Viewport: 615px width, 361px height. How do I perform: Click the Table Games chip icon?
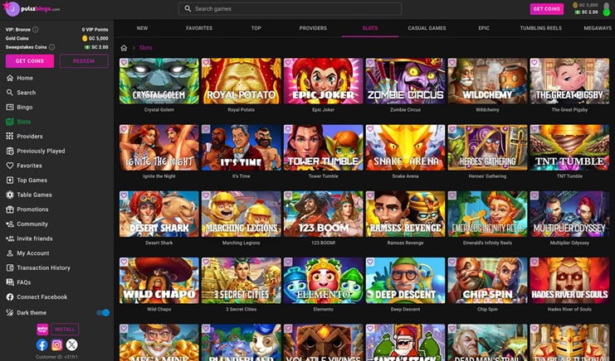coord(10,195)
